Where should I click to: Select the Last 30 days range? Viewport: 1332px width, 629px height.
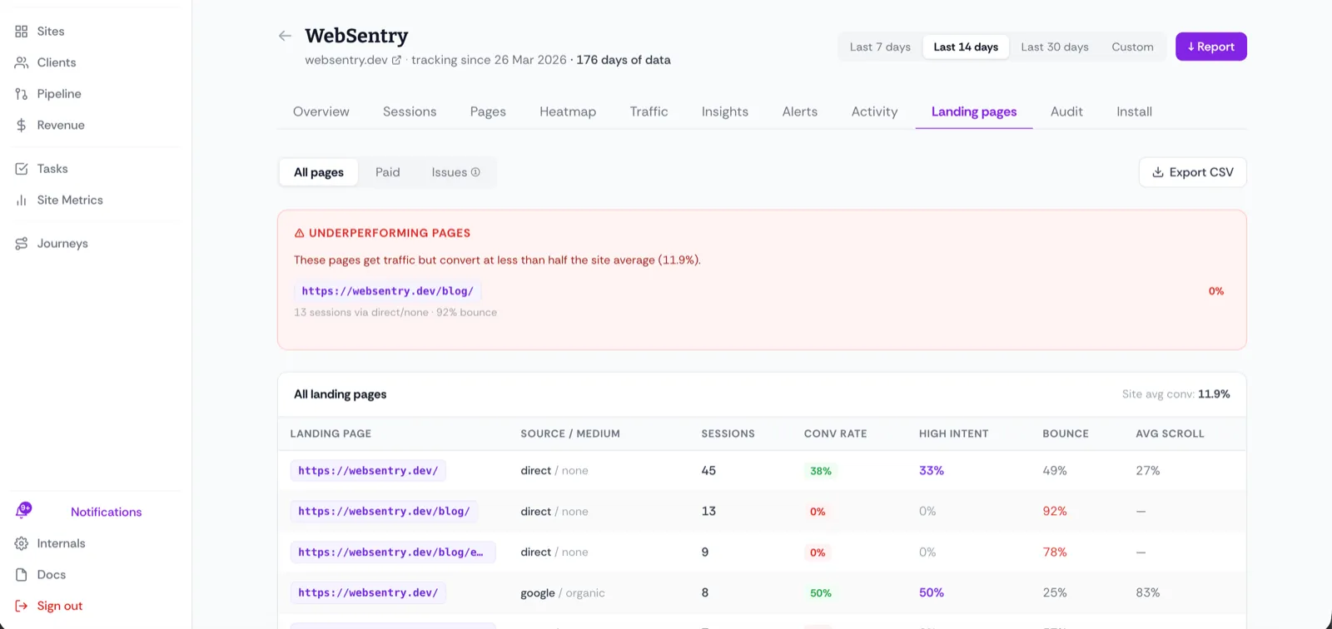(1055, 47)
